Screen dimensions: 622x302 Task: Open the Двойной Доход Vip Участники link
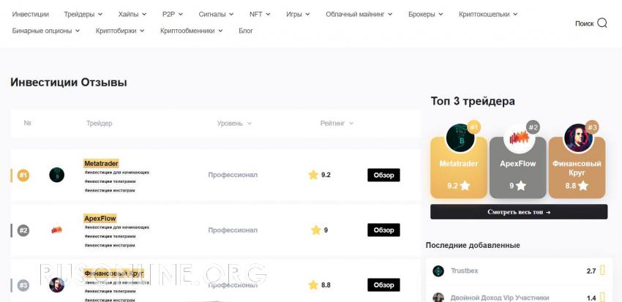pos(500,298)
